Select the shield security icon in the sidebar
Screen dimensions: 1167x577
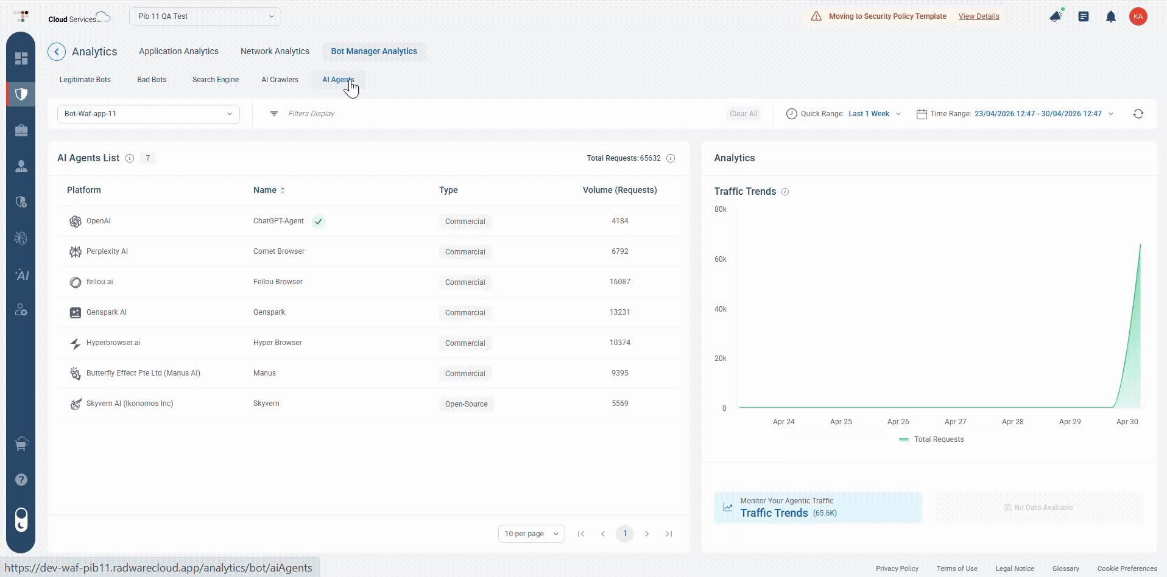(21, 94)
